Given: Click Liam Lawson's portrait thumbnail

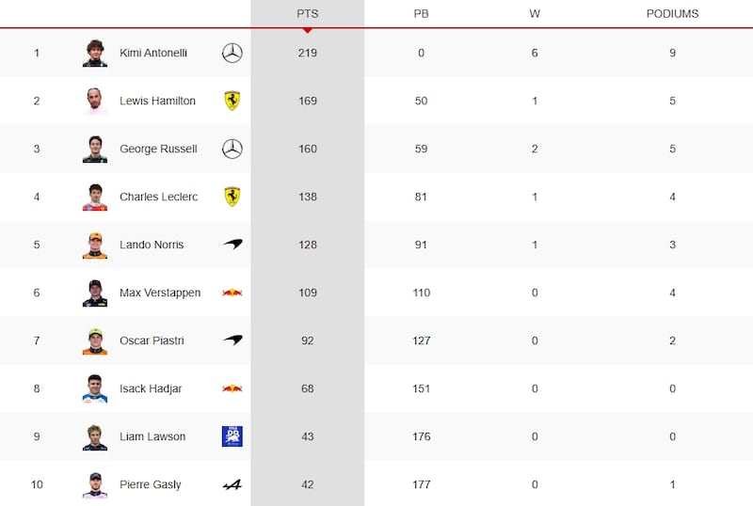Looking at the screenshot, I should click(95, 436).
